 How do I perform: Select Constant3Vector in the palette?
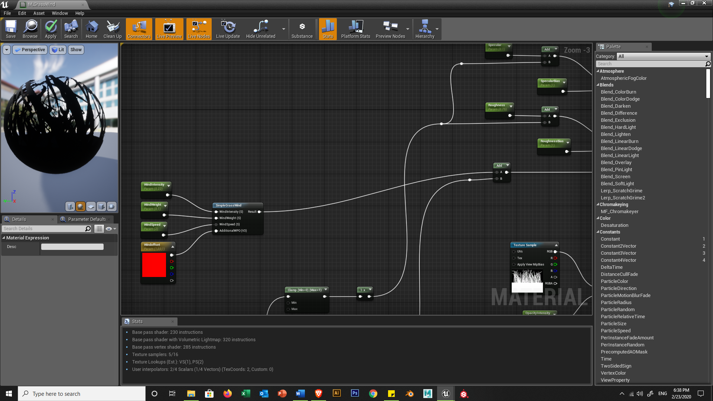[618, 253]
